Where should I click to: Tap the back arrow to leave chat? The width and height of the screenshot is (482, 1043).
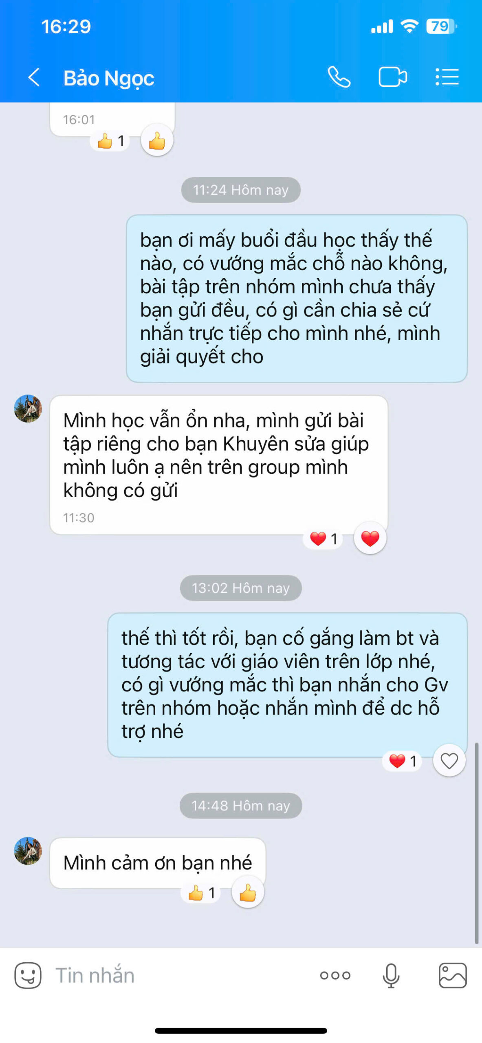(34, 77)
